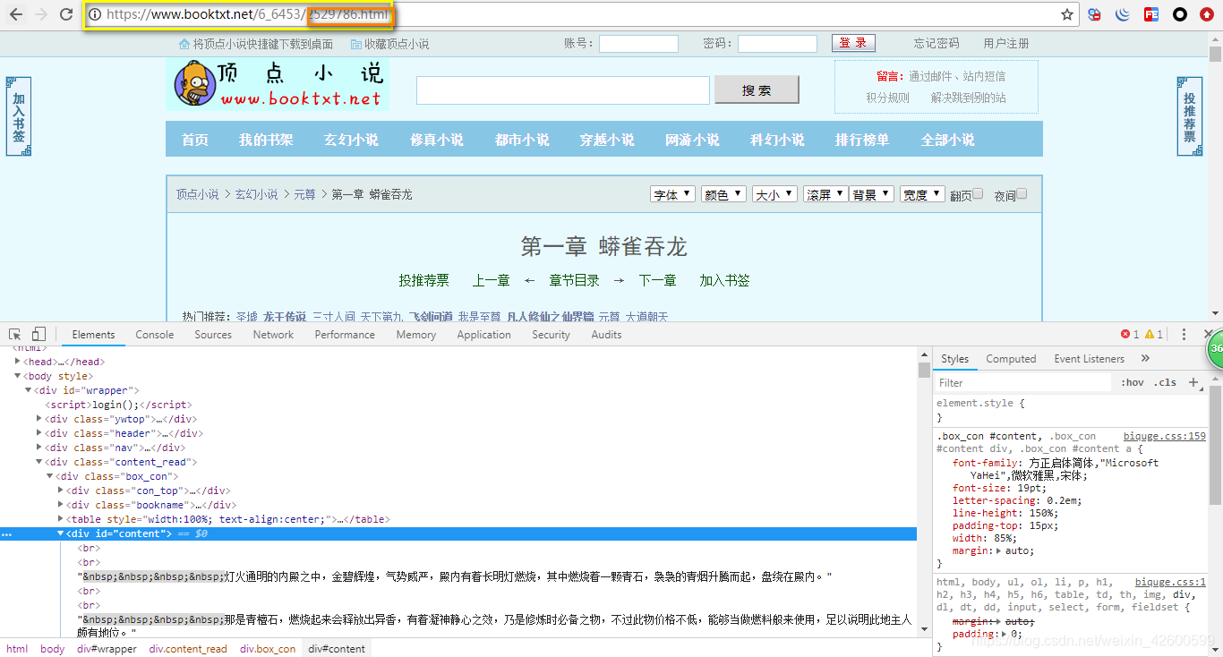Click the red error count icon
The image size is (1223, 657).
1125,334
